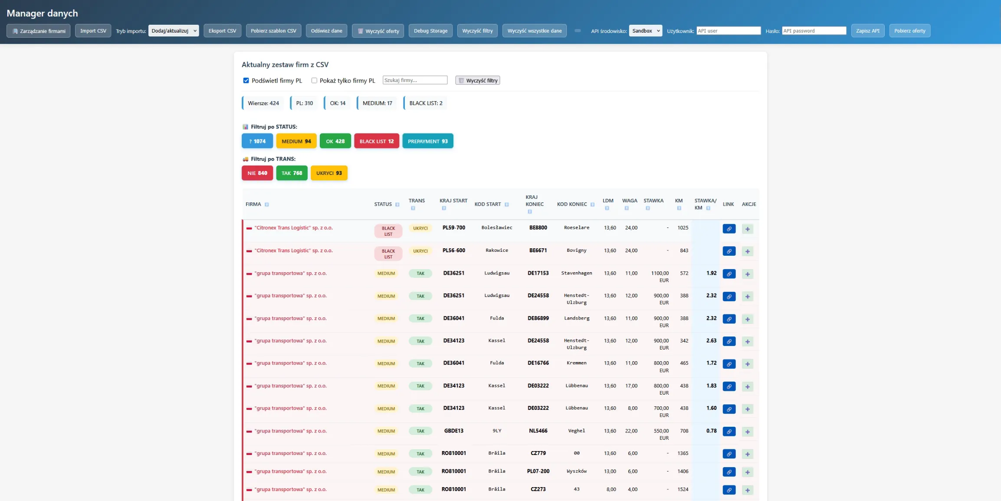This screenshot has height=501, width=1001.
Task: Click the trash icon inside Wyczyść oferty button
Action: point(360,30)
